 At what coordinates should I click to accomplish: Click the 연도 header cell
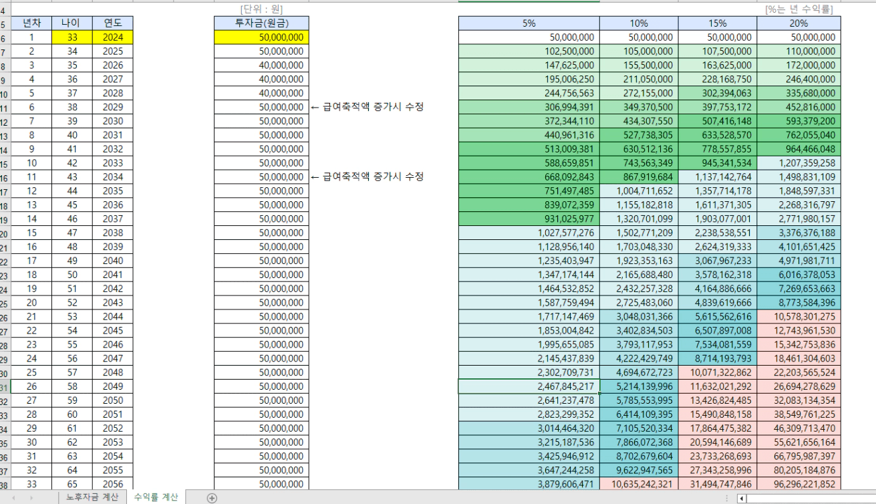113,23
